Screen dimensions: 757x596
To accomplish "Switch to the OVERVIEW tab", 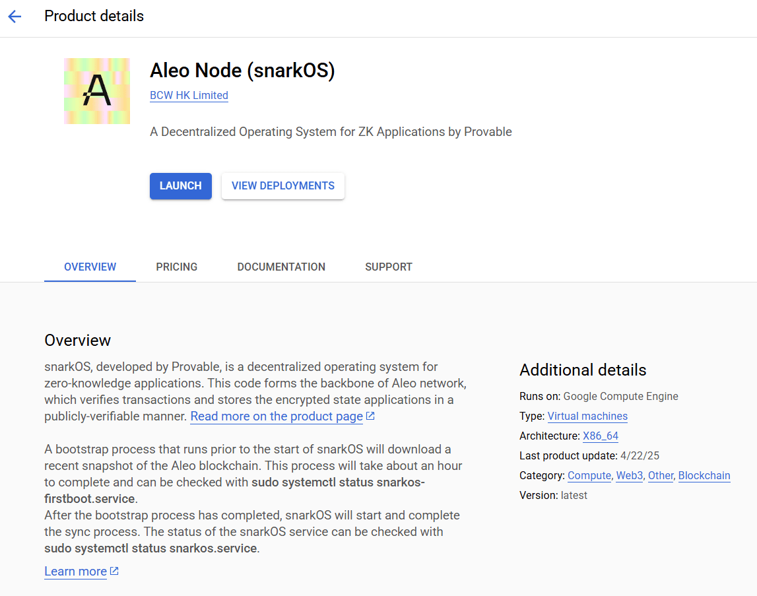I will tap(90, 267).
